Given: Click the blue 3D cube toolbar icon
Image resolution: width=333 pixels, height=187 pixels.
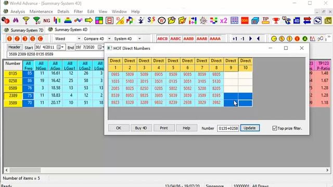Looking at the screenshot, I should coord(255,21).
